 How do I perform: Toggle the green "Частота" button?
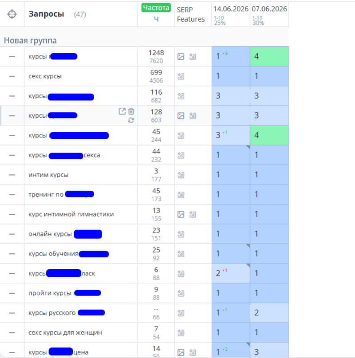pos(156,8)
